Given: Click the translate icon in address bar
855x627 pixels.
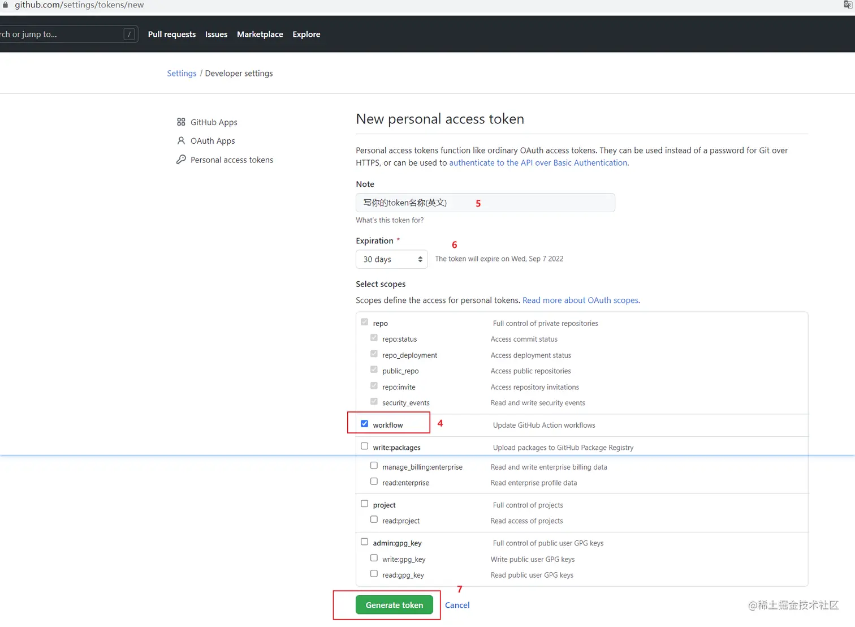Looking at the screenshot, I should 848,5.
